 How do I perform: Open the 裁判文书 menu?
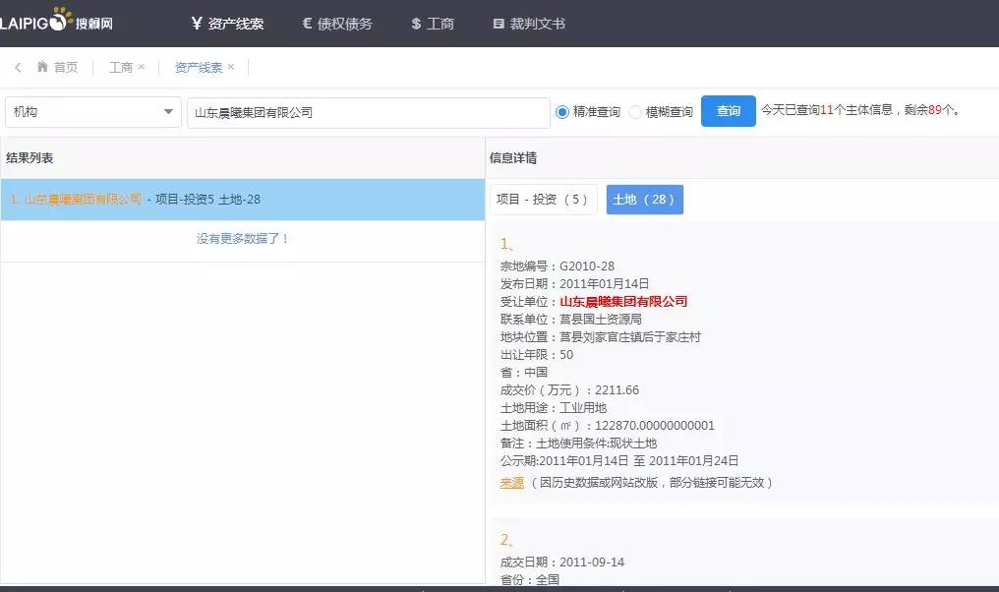pos(529,24)
